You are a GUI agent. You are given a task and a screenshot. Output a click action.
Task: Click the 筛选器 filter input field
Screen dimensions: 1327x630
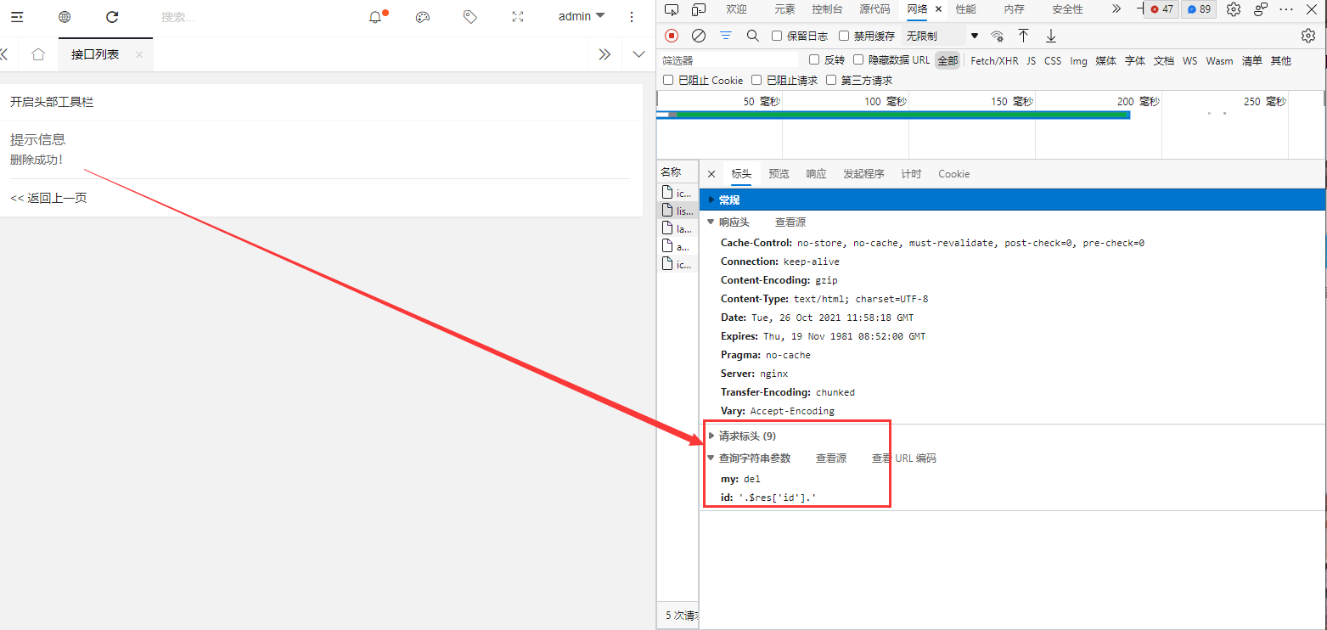730,60
